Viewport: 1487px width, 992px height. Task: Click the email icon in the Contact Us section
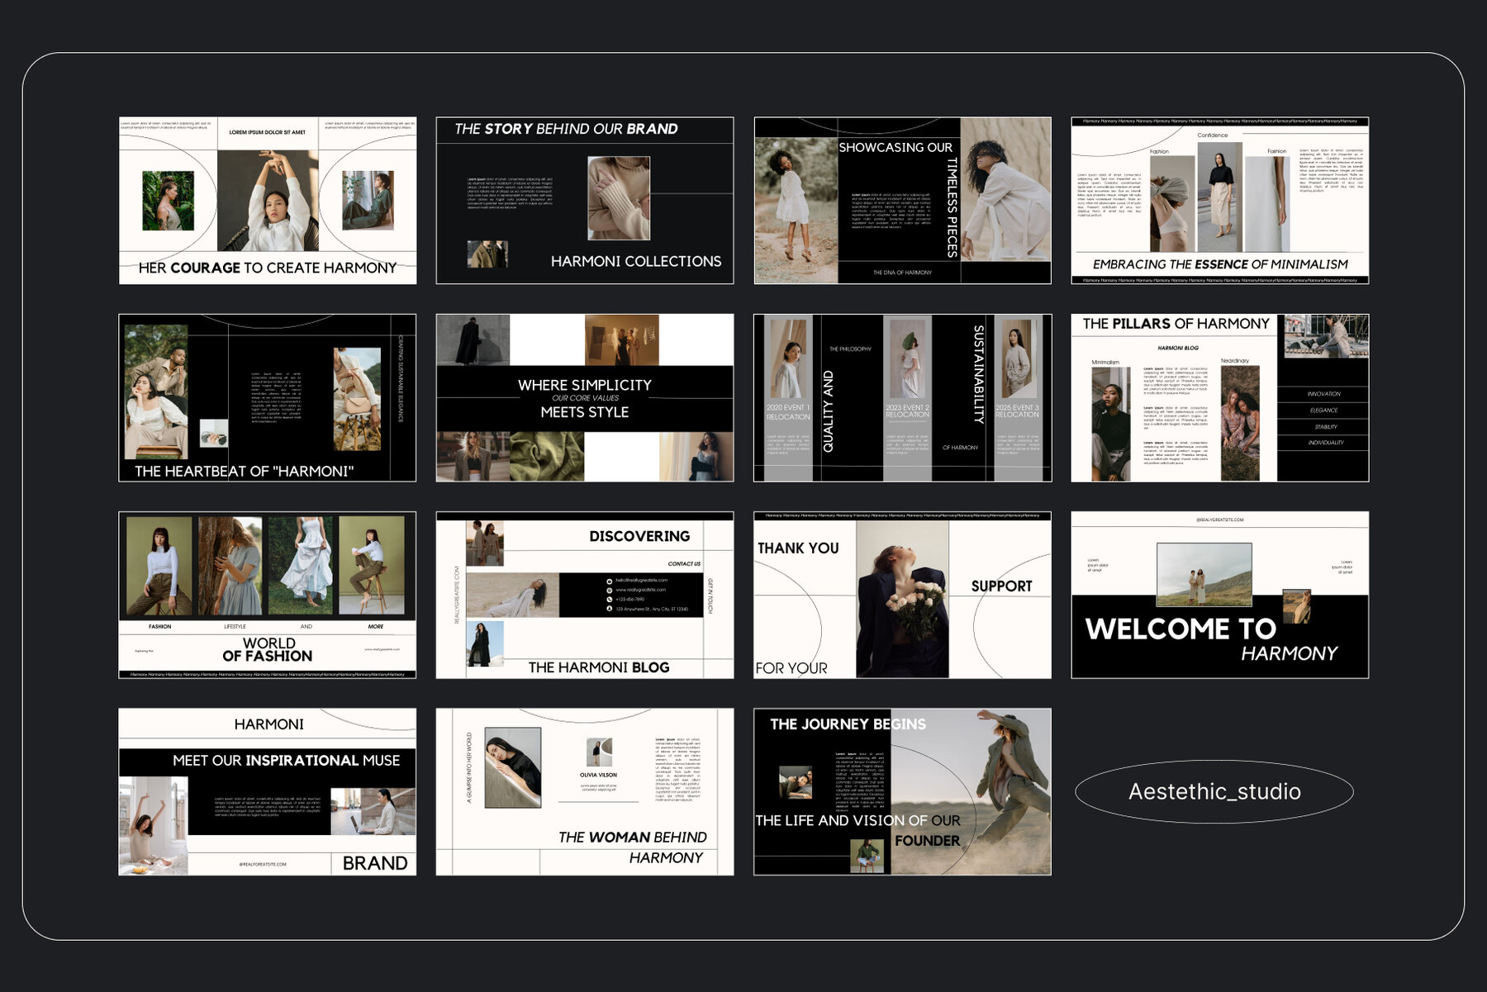[x=609, y=581]
